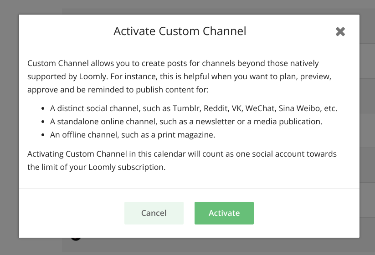Click the bullet about standalone online channel
The height and width of the screenshot is (255, 375).
coord(186,122)
